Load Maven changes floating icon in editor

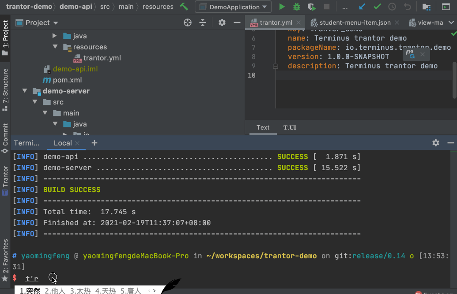pos(410,54)
